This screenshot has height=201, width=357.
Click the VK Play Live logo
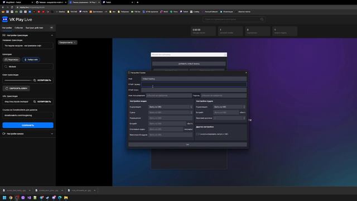coord(17,20)
